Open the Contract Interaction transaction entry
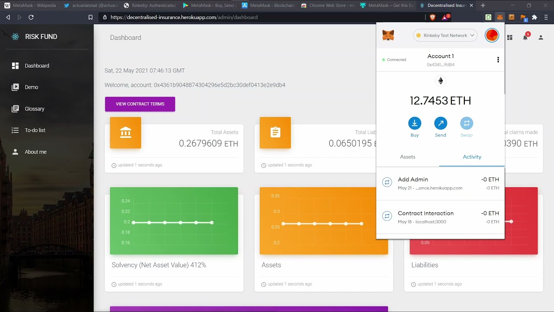Screen dimensions: 554x312 pos(441,217)
